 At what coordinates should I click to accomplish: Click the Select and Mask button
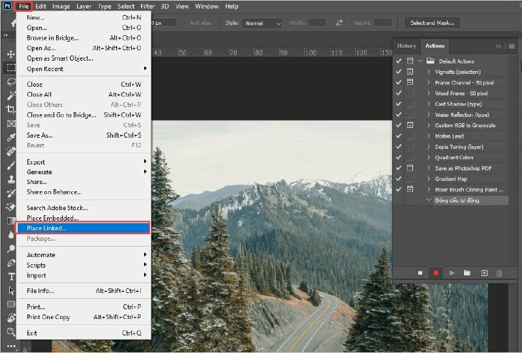[x=431, y=23]
